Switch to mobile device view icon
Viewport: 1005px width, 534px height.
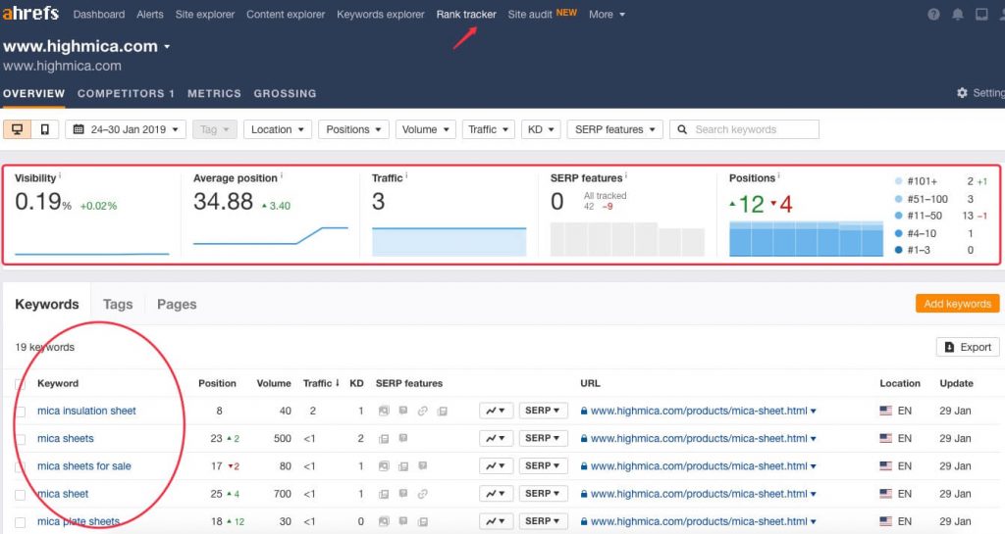click(45, 129)
